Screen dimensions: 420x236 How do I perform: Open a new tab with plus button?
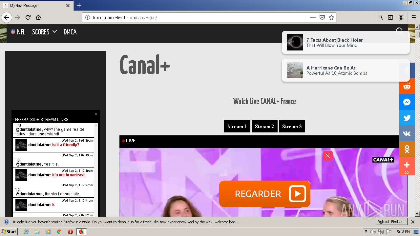pos(79,5)
